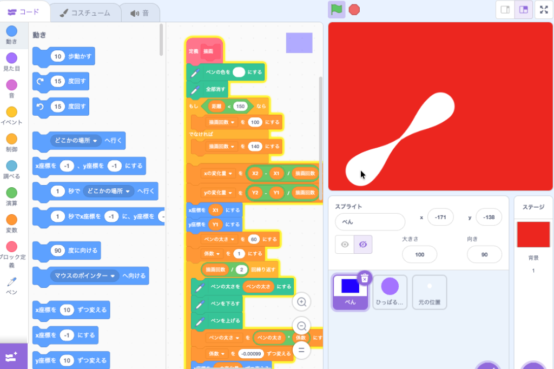Click the sprite name field ぺん
This screenshot has width=554, height=369.
tap(370, 222)
